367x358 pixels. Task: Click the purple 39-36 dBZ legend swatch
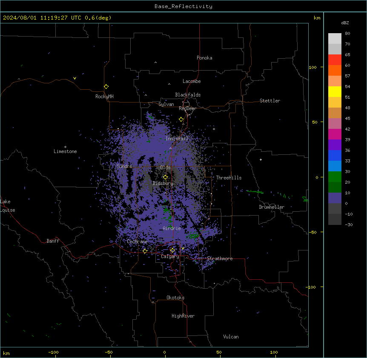pyautogui.click(x=335, y=145)
